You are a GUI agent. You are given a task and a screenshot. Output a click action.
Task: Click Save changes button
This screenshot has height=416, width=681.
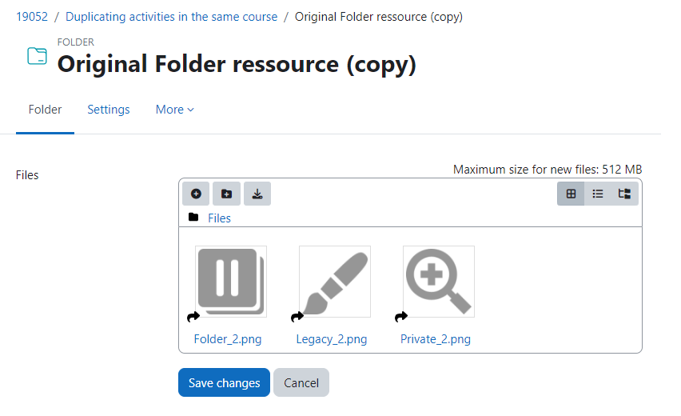pos(224,382)
